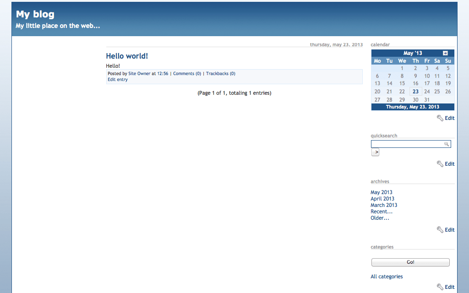Open the Trackbacks (0) link

(x=220, y=74)
